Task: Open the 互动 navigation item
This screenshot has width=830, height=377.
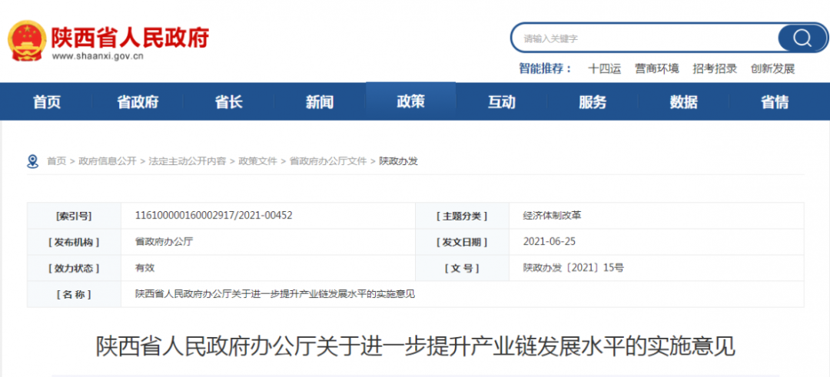Action: pos(502,102)
